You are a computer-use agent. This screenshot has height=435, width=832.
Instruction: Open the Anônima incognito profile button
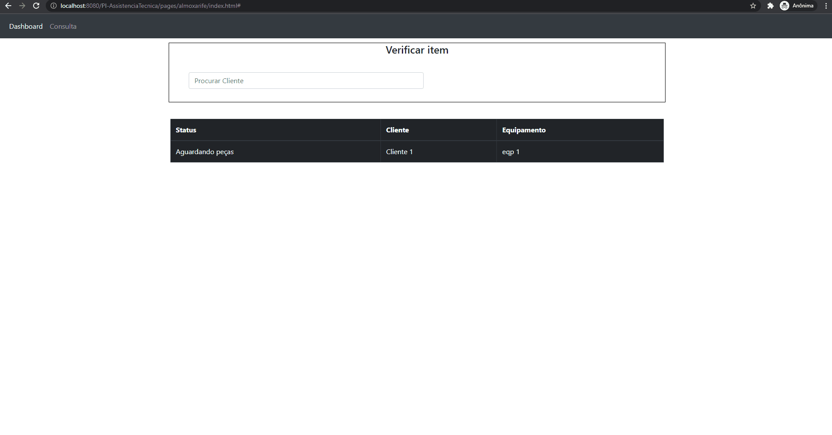(797, 6)
